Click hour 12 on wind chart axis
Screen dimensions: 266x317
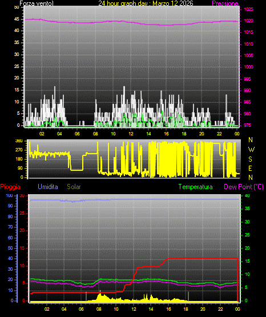tap(131, 134)
